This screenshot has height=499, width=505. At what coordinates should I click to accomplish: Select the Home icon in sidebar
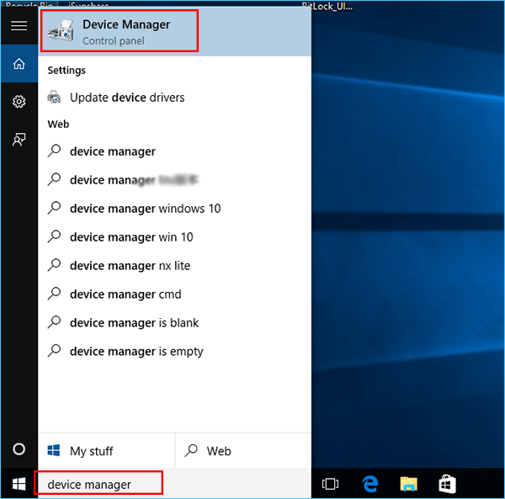click(19, 64)
